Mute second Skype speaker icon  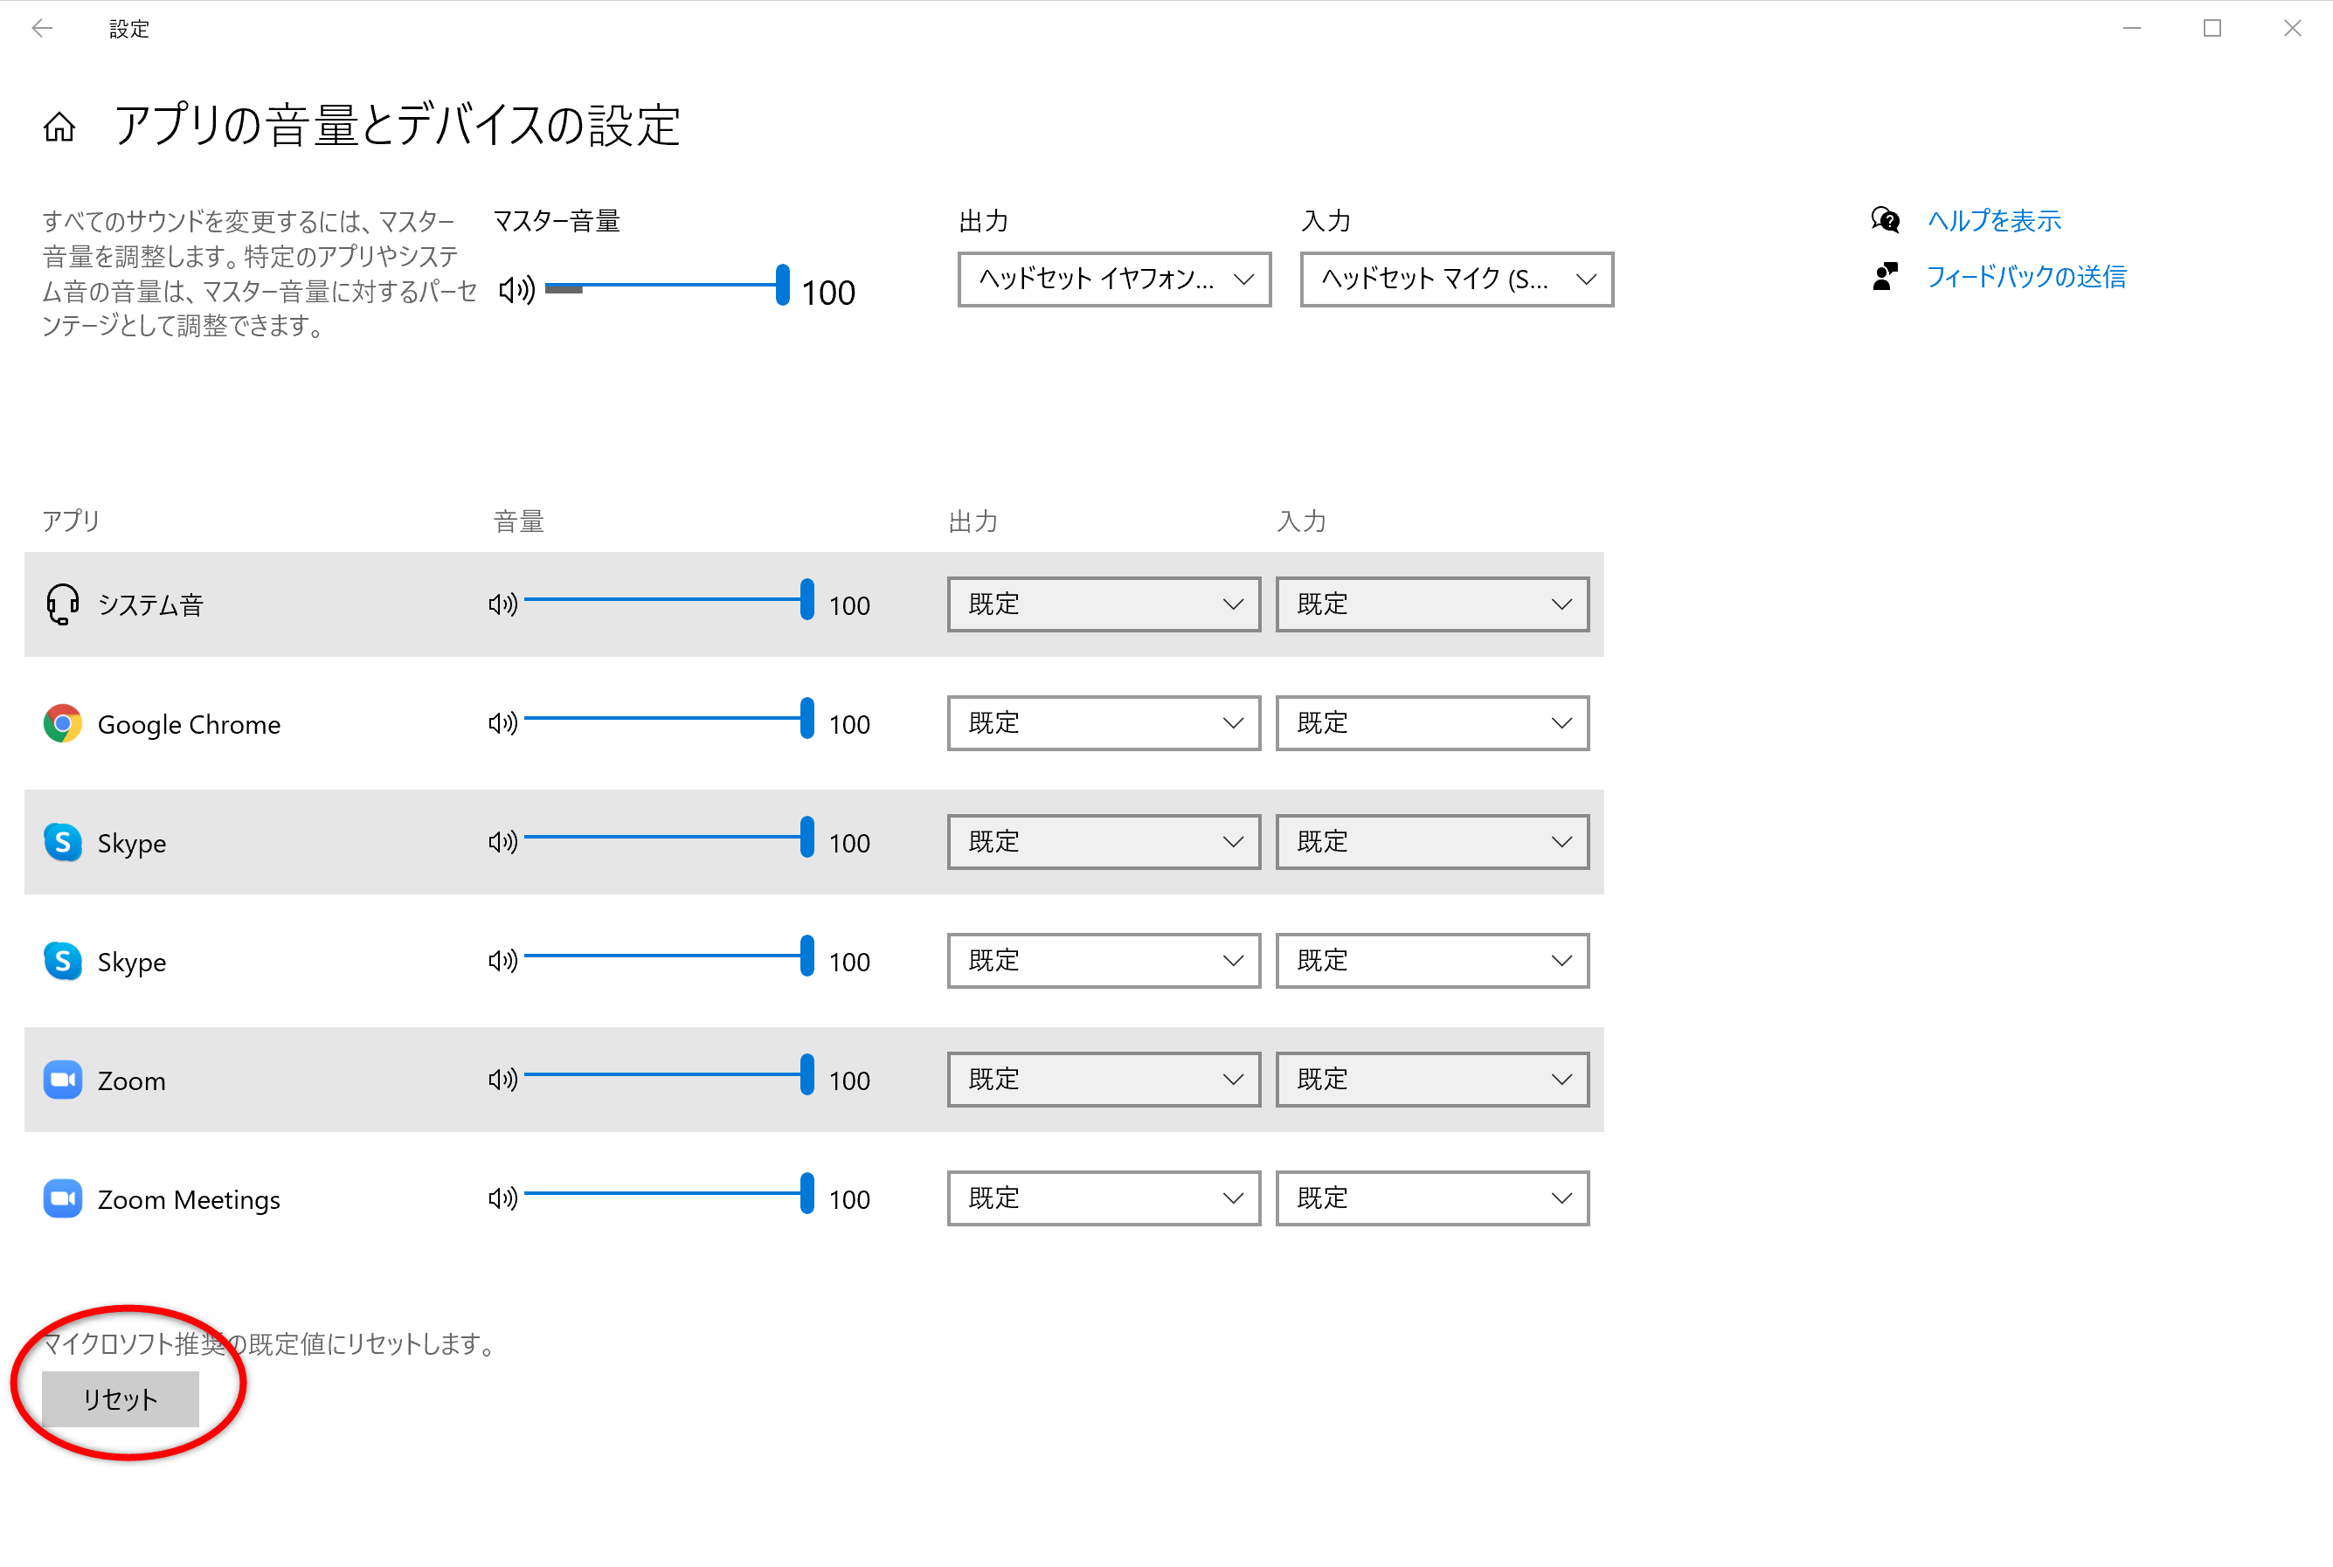(502, 961)
